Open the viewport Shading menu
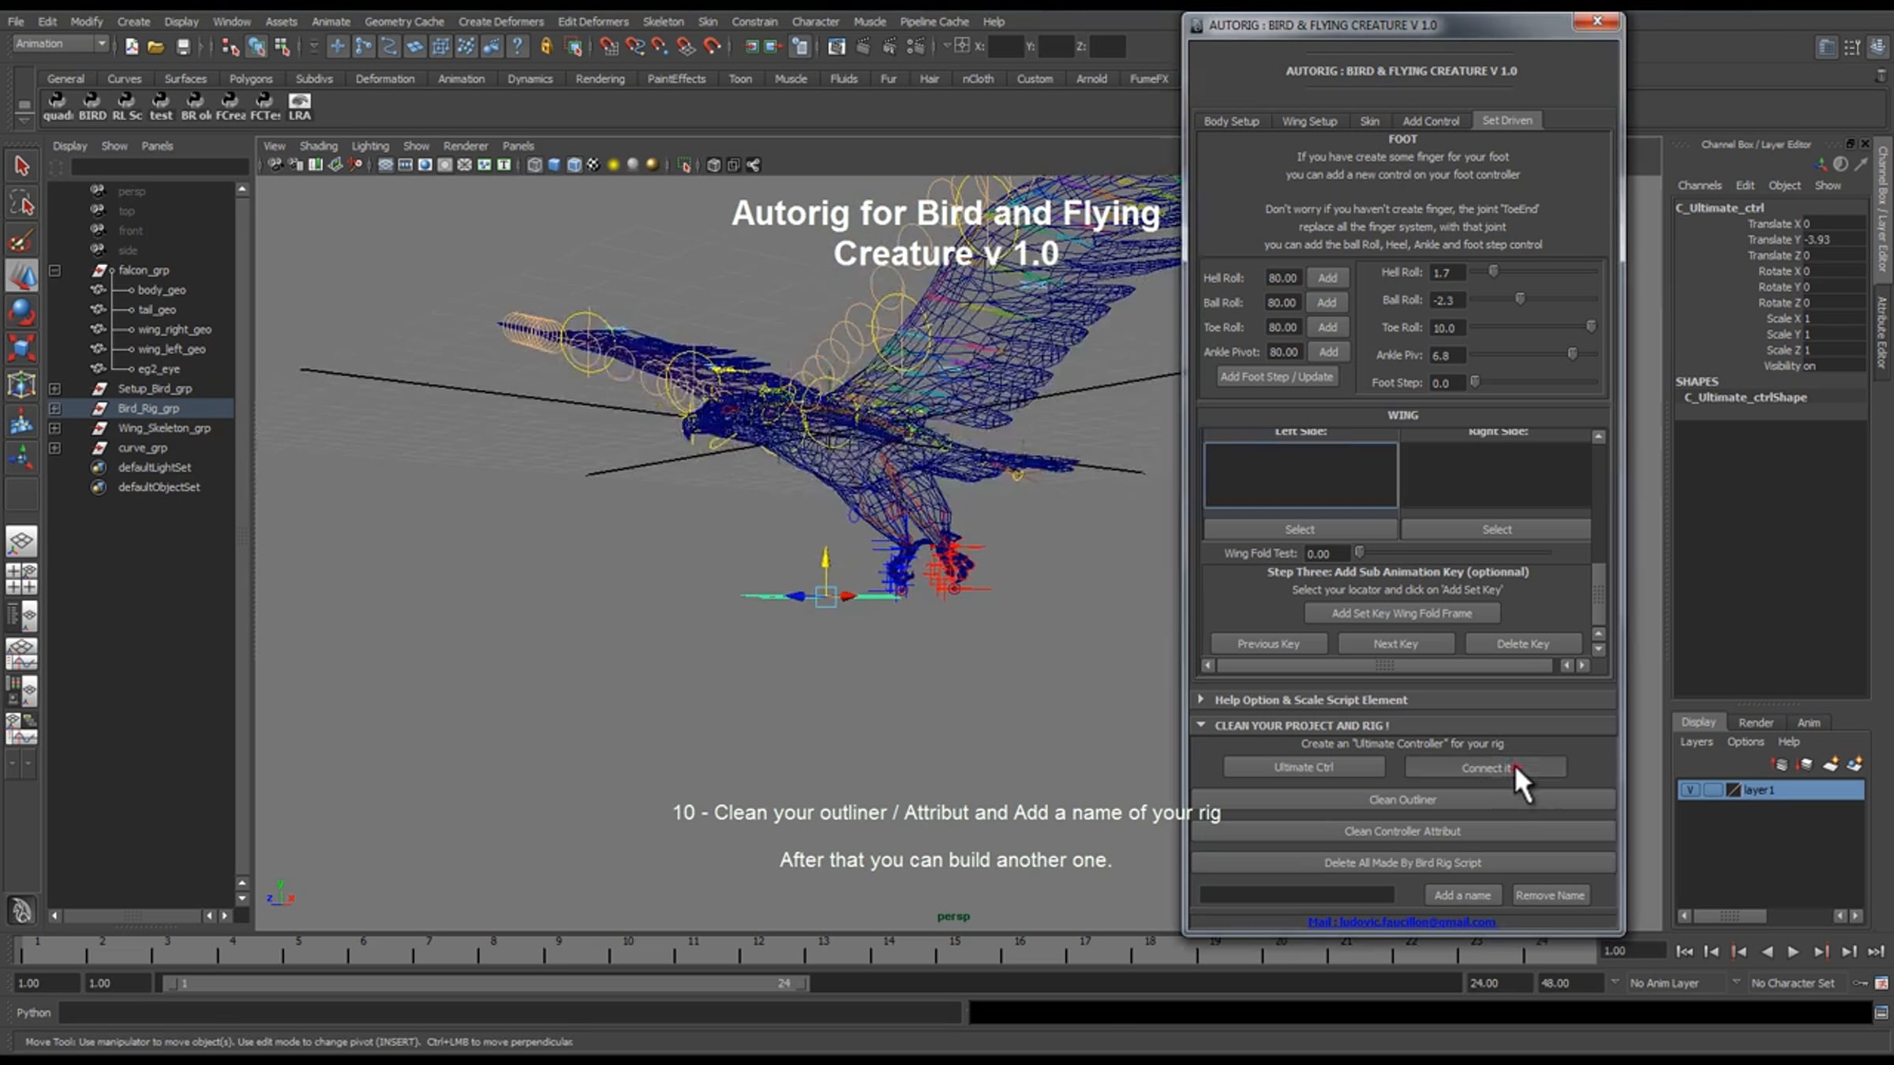This screenshot has height=1065, width=1894. 318,146
